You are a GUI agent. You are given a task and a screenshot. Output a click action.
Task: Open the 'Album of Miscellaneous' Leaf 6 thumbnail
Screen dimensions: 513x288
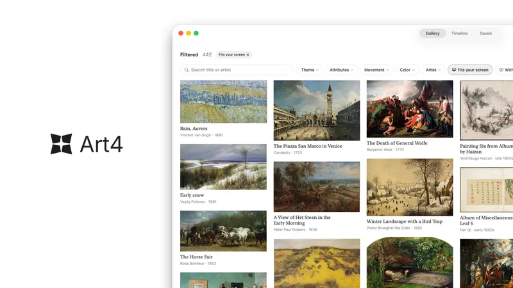click(x=487, y=189)
